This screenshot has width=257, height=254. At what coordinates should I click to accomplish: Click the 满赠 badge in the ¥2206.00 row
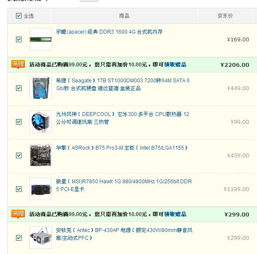coord(18,64)
